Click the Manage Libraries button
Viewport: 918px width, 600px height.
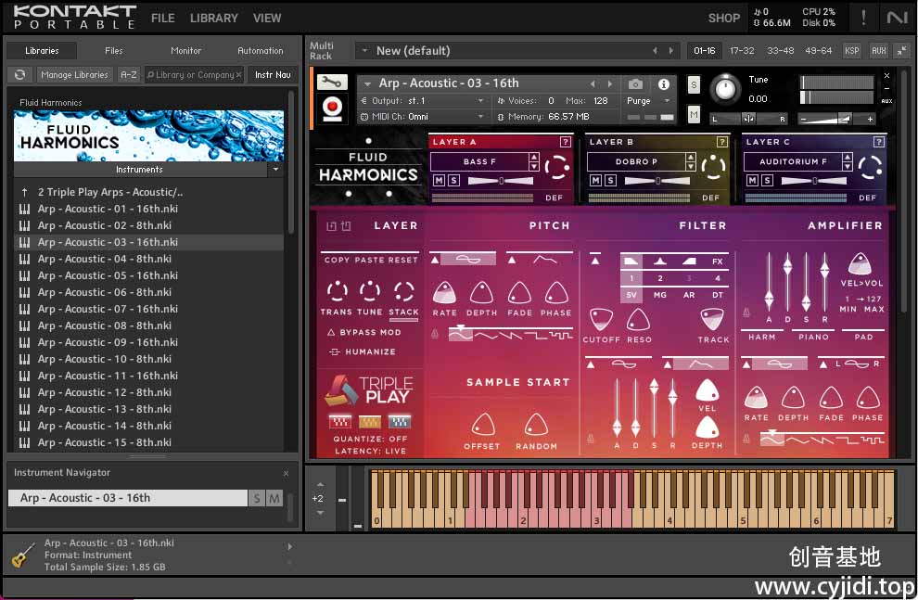(74, 75)
